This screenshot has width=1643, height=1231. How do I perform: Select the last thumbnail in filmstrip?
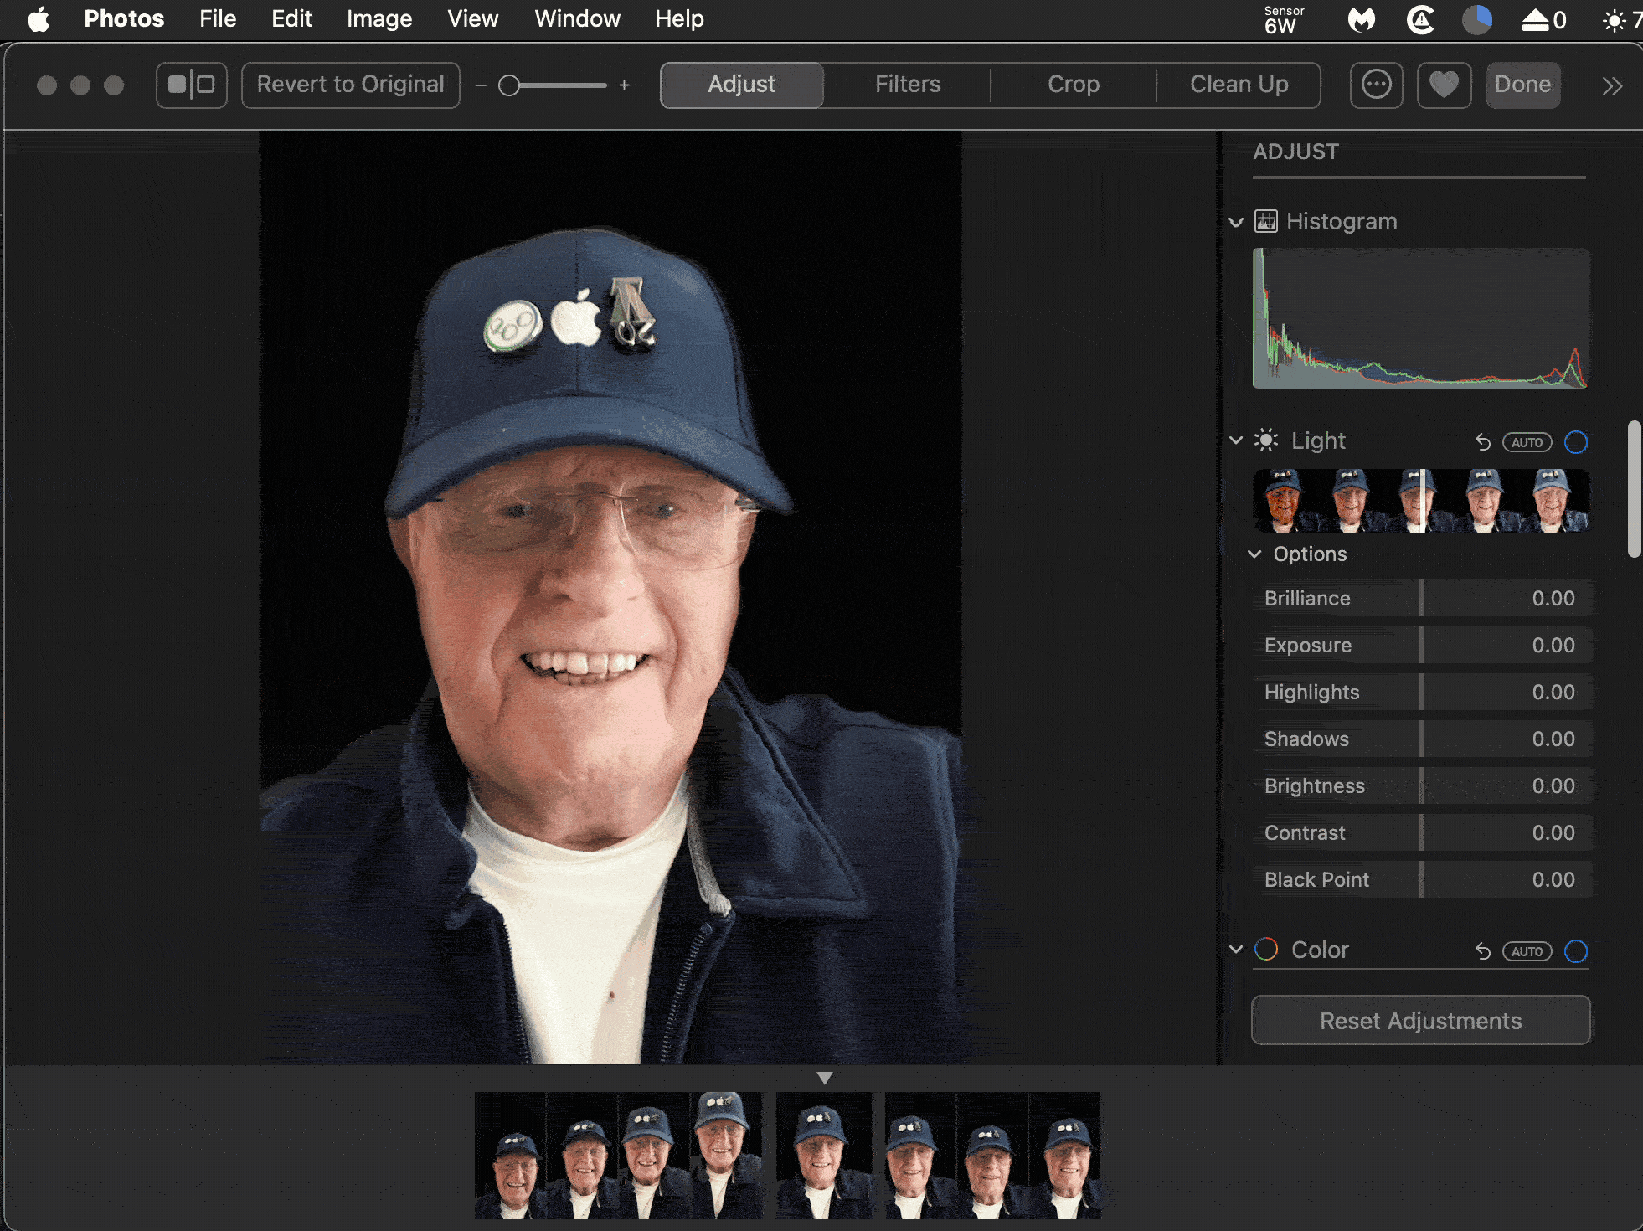pyautogui.click(x=1065, y=1155)
